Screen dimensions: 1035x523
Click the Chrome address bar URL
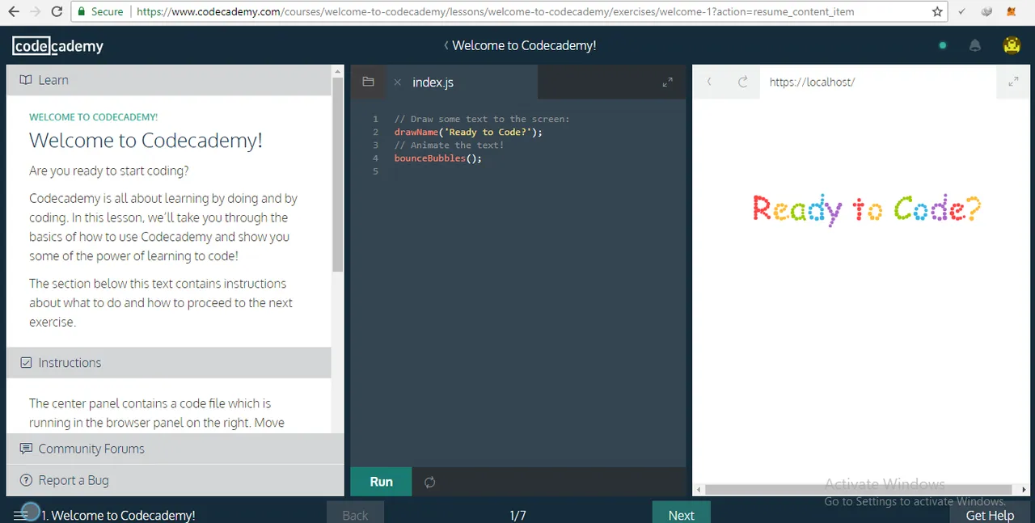(495, 12)
